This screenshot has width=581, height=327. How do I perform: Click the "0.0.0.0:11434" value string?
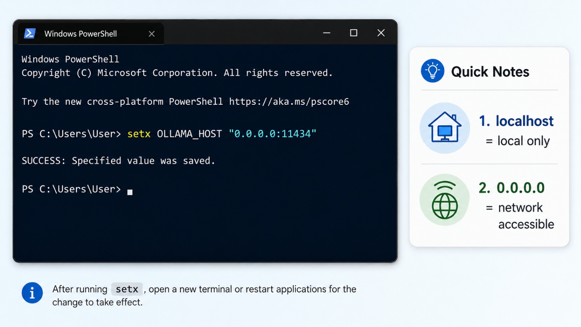pos(273,134)
